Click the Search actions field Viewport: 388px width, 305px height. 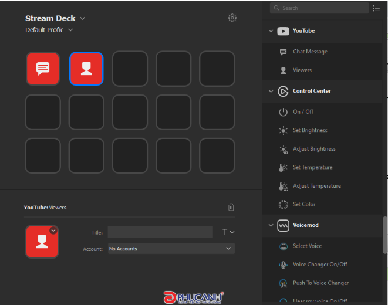click(x=319, y=8)
